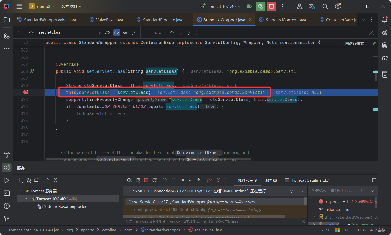Switch to StandardContext.java tab

285,20
